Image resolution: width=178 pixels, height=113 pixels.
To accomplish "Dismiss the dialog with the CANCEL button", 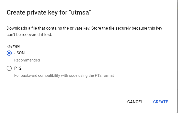I will click(x=135, y=102).
